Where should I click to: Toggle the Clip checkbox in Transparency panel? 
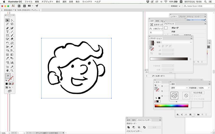click(192, 96)
